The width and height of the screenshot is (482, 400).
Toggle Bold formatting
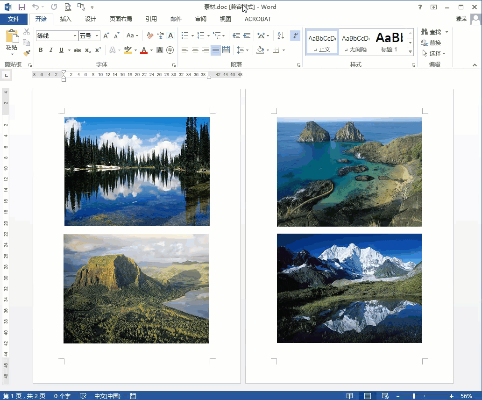point(41,50)
